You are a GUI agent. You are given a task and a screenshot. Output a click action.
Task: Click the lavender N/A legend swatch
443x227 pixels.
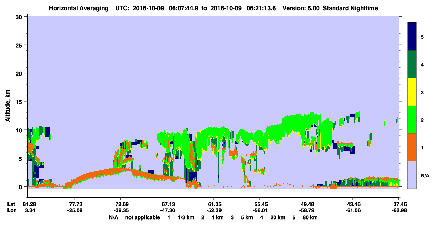click(x=412, y=174)
